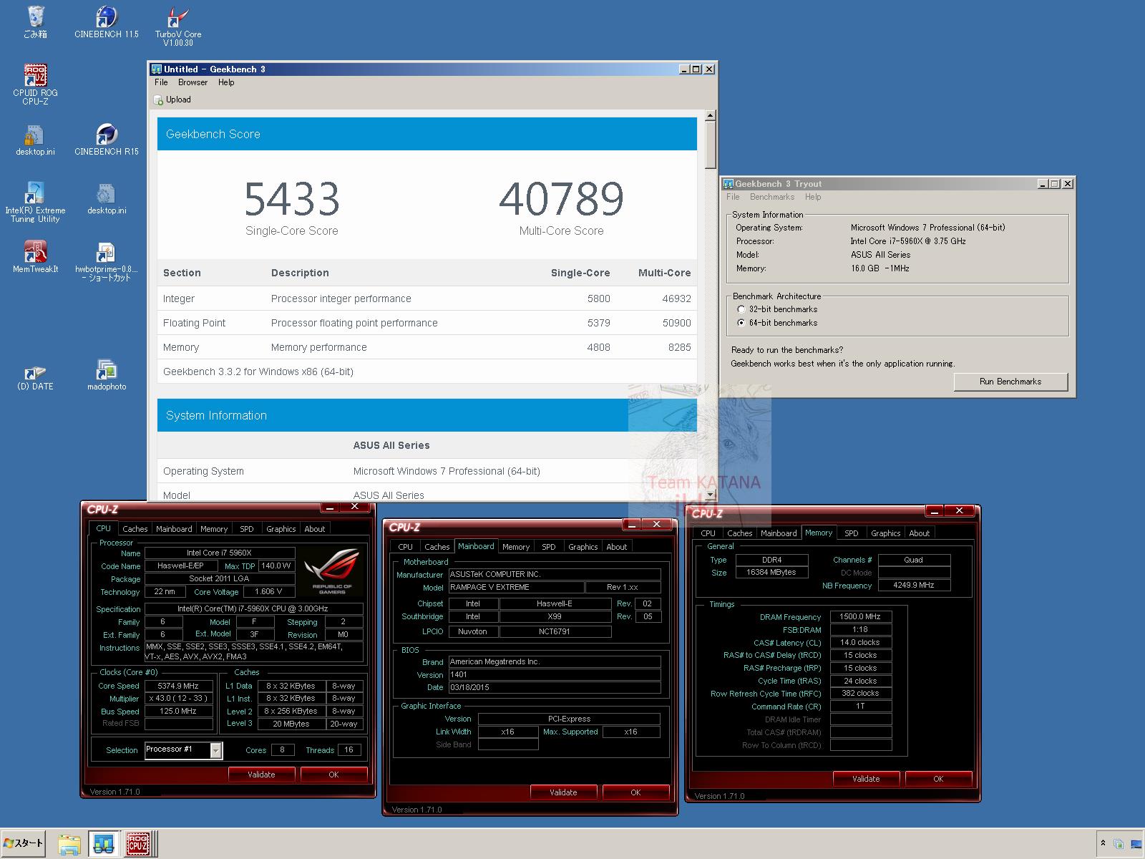Image resolution: width=1145 pixels, height=859 pixels.
Task: Click the NB Frequency 4249.9 MHz field
Action: pos(914,585)
